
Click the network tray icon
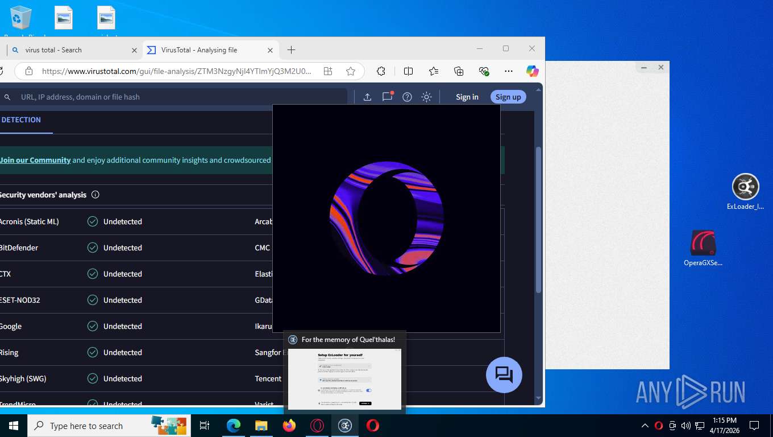click(700, 426)
